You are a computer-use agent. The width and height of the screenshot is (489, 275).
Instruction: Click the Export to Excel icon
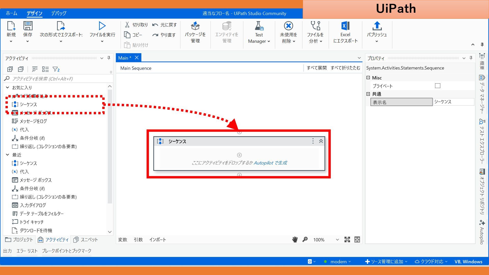pos(345,26)
